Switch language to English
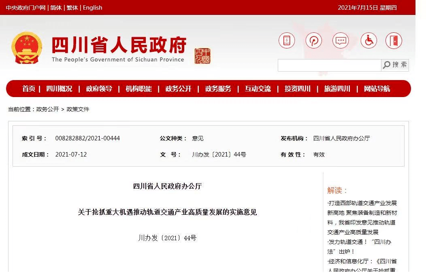Viewport: 426px width, 275px height. (92, 8)
